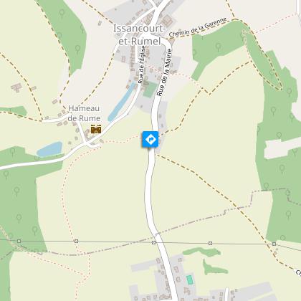The width and height of the screenshot is (301, 301).
Task: Select the small pond below Hameau de Rume
Action: [x=49, y=149]
